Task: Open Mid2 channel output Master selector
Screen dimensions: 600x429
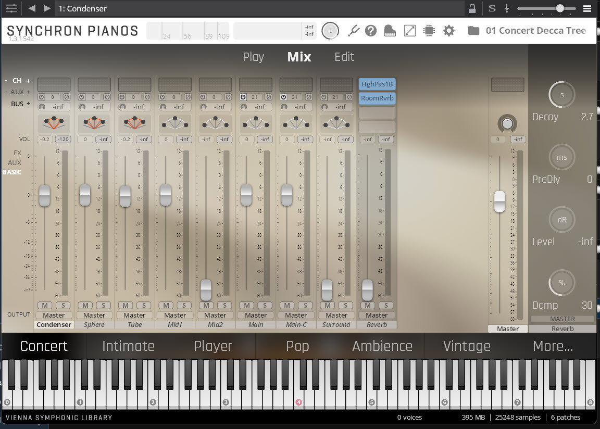Action: click(215, 316)
